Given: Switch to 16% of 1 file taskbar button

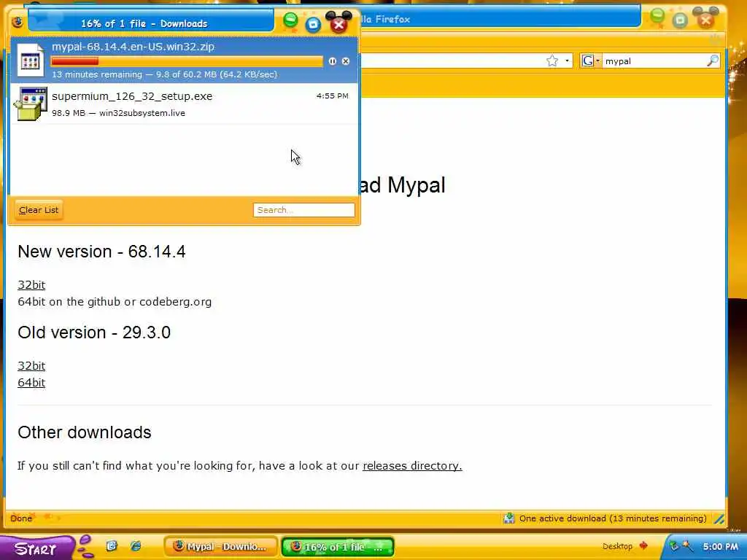Looking at the screenshot, I should tap(337, 547).
